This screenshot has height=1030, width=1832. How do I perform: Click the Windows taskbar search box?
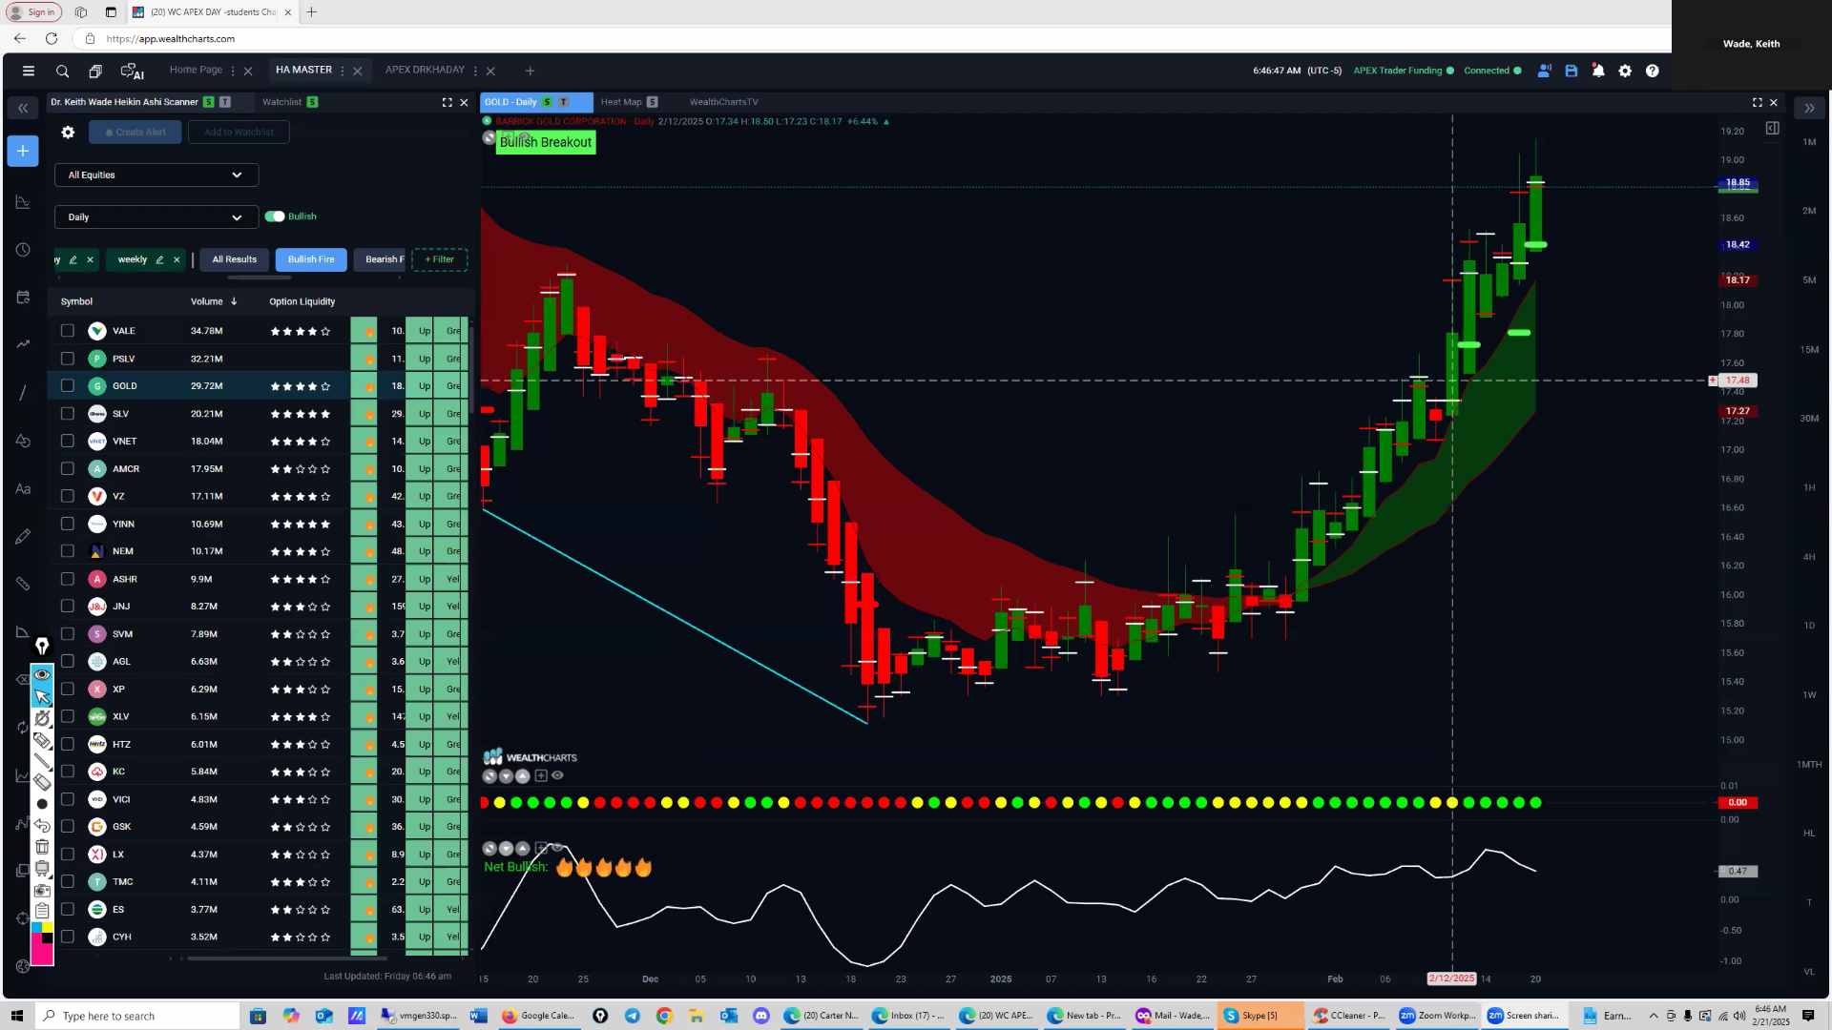[138, 1016]
